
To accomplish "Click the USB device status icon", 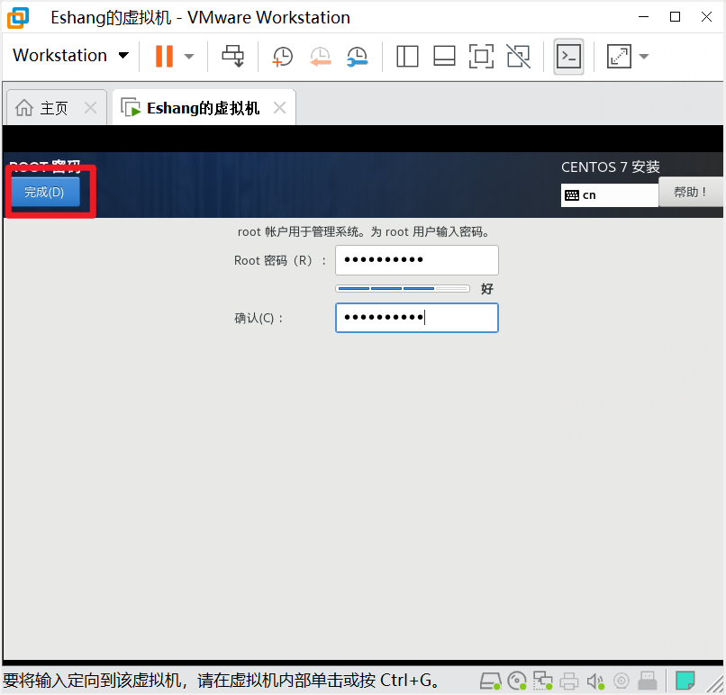I will (648, 681).
